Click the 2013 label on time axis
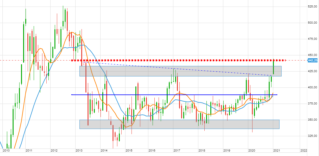319x156 pixels. coord(79,151)
